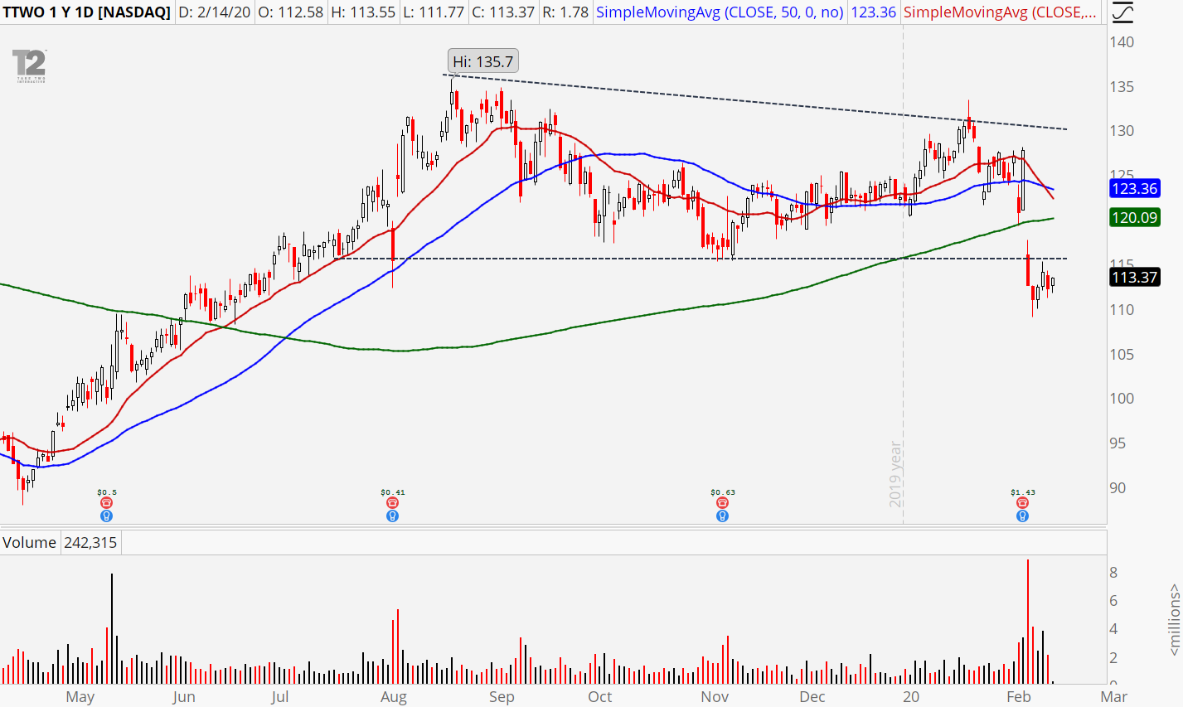Click the 123.36 value in the header bar
This screenshot has width=1183, height=707.
(x=873, y=12)
